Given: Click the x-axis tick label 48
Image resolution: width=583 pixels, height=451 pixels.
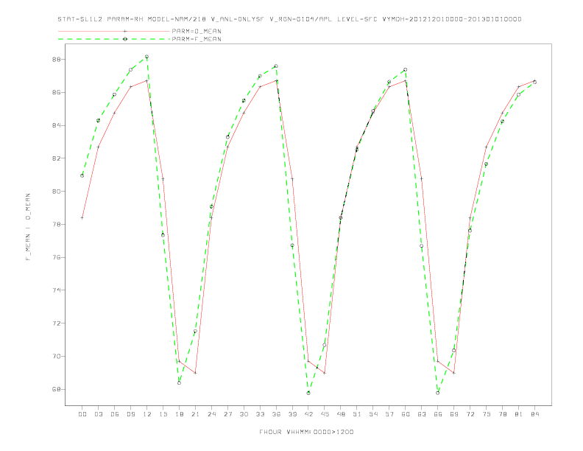Looking at the screenshot, I should tap(341, 414).
